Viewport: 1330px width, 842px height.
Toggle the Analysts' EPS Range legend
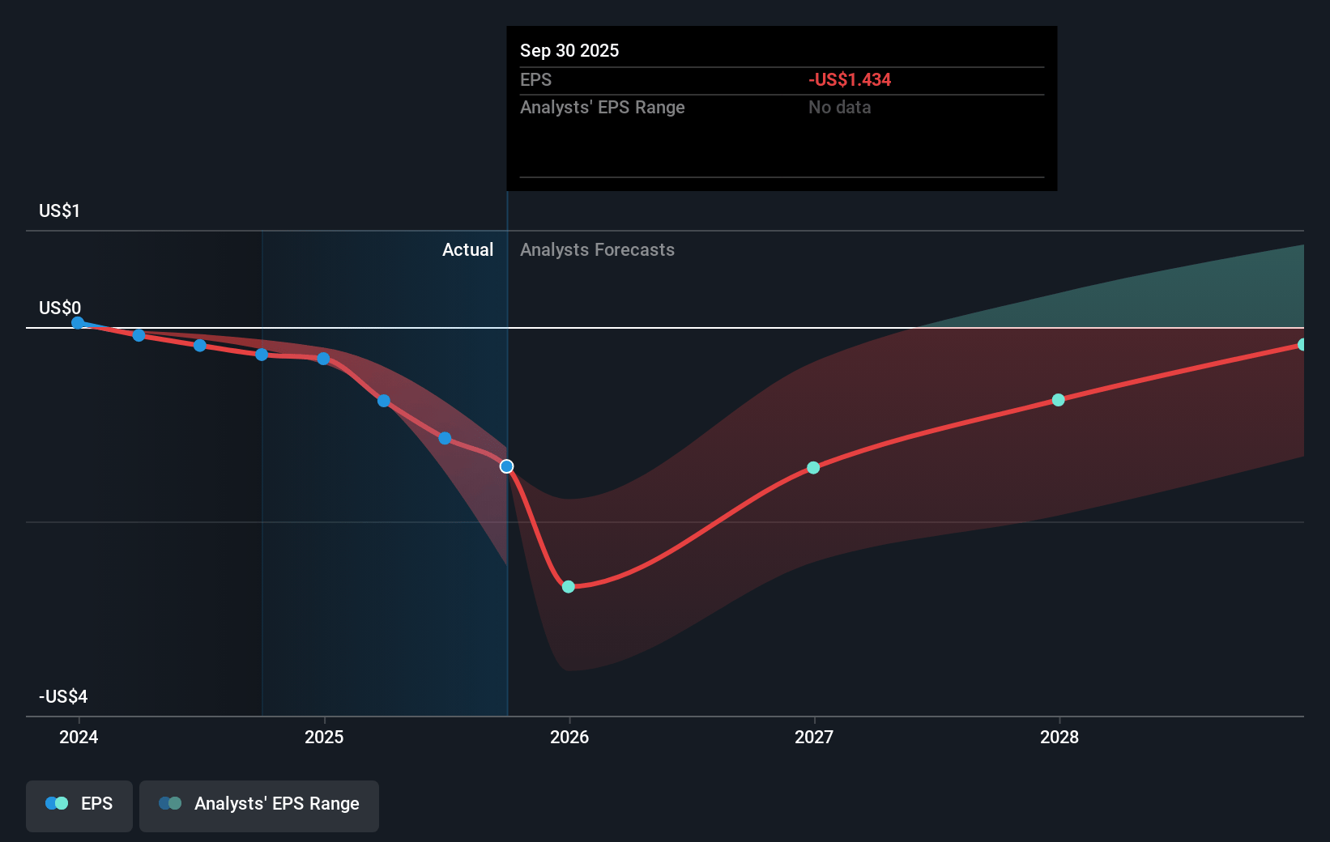258,804
